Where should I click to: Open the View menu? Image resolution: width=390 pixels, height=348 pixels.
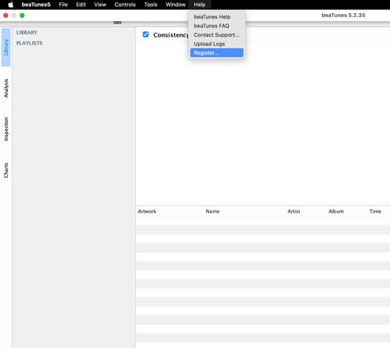[x=100, y=5]
